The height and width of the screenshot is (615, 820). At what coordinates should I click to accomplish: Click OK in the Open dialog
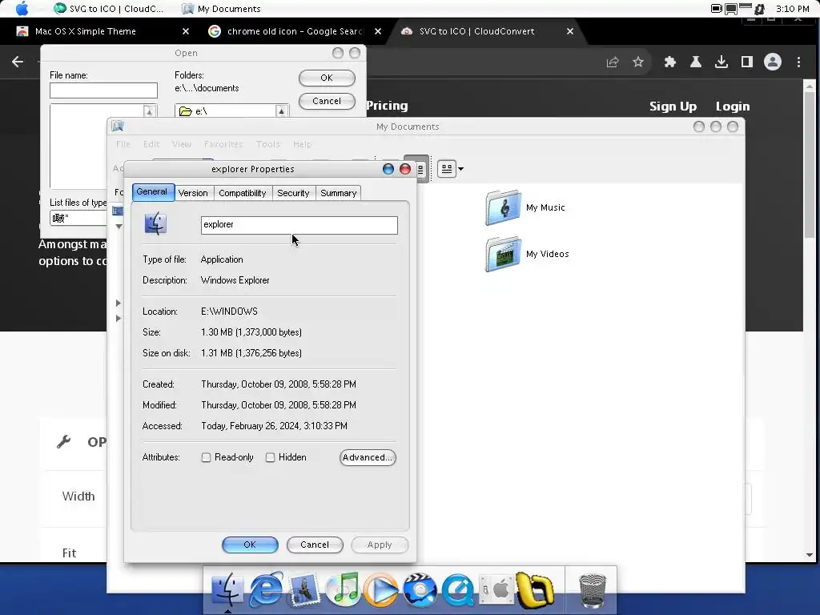(x=327, y=78)
